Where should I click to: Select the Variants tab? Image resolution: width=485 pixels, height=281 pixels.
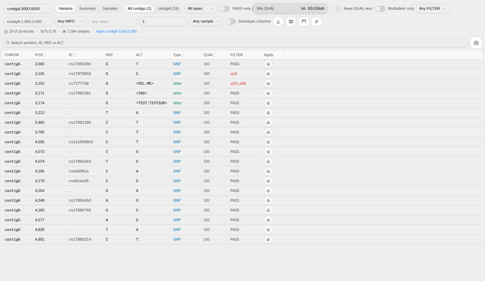click(66, 9)
